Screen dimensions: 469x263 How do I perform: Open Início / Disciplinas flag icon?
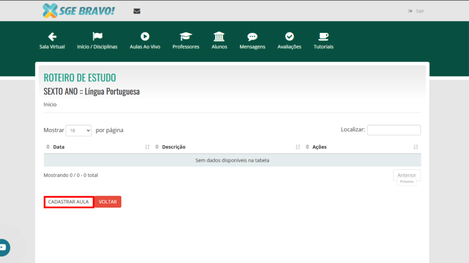click(x=97, y=37)
